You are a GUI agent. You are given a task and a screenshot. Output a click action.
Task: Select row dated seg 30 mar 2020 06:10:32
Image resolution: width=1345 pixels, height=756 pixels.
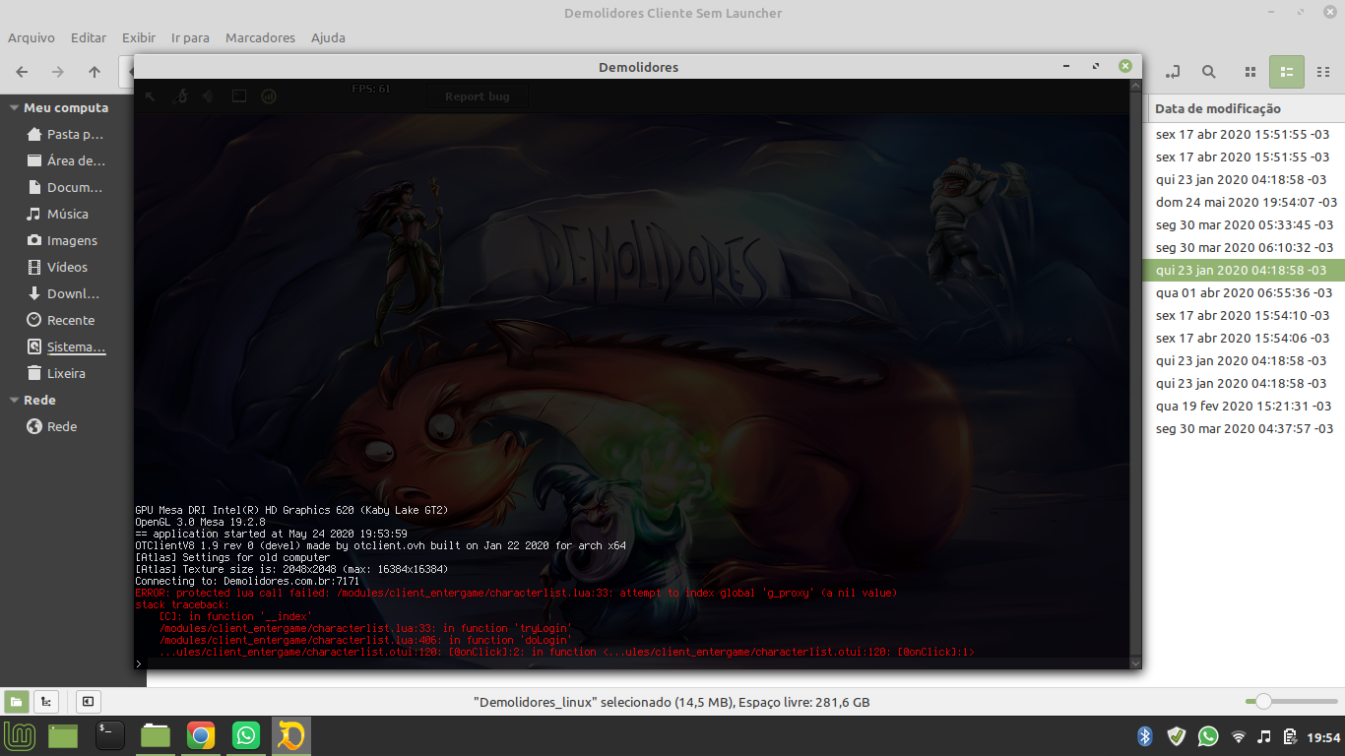pyautogui.click(x=1245, y=247)
